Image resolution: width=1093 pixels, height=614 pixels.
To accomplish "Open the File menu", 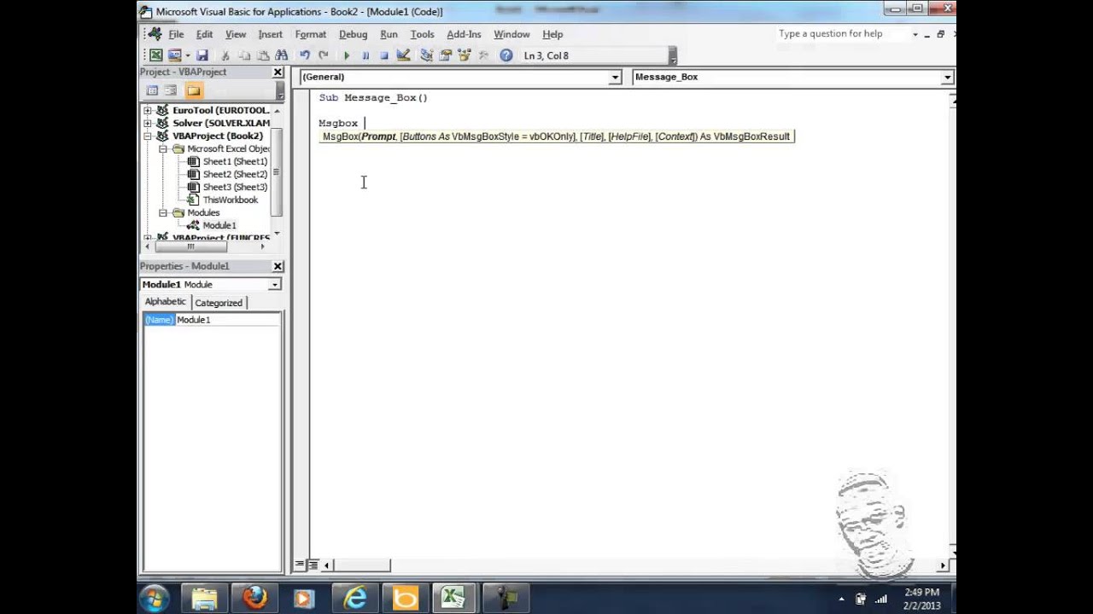I will click(x=176, y=34).
